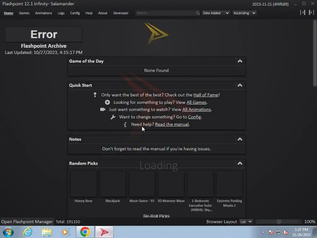Follow the All Animations link
The image size is (317, 238).
point(197,109)
